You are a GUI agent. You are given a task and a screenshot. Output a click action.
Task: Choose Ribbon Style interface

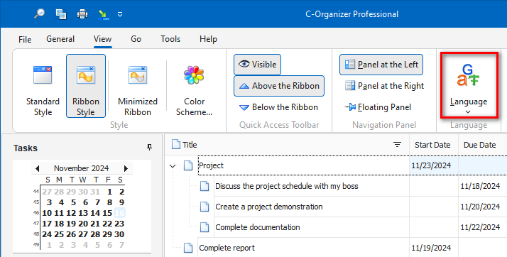point(86,86)
